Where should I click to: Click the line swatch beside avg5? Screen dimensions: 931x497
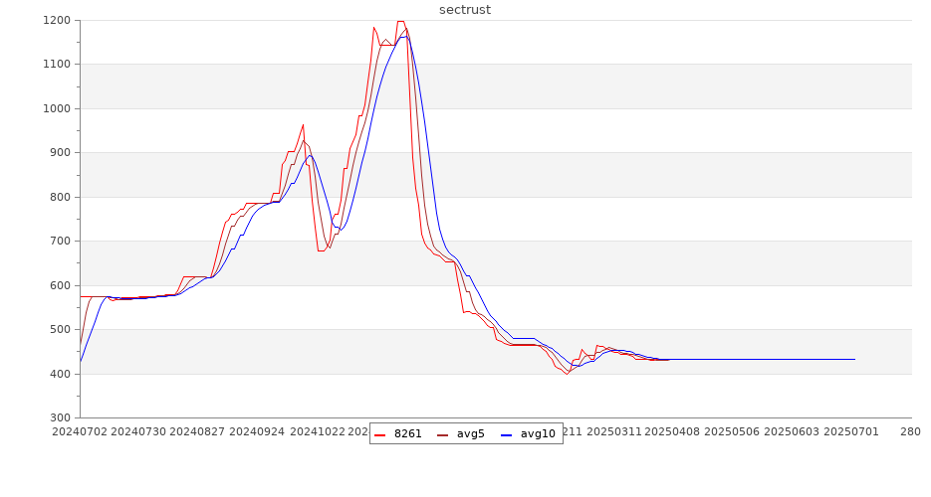pos(442,434)
